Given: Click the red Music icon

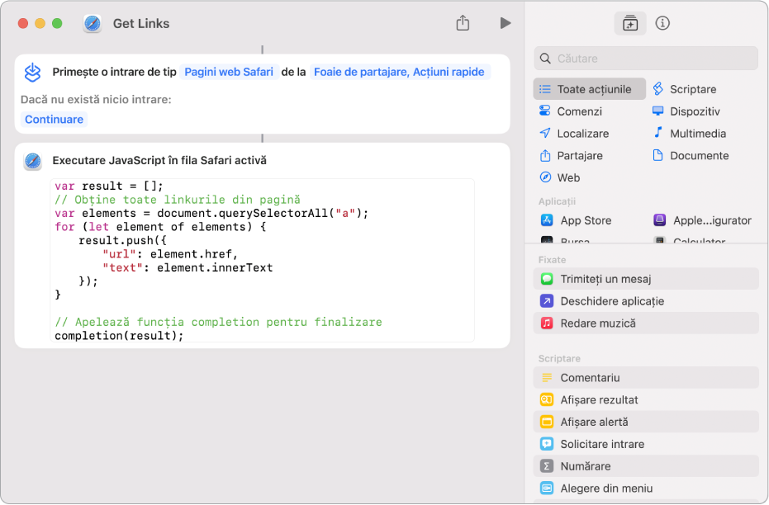Looking at the screenshot, I should click(546, 323).
